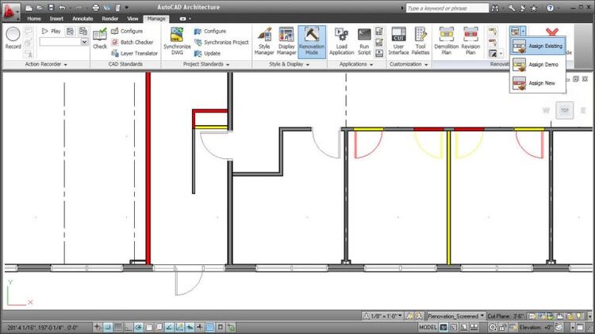Click Synchronize Project
Image resolution: width=595 pixels, height=334 pixels.
click(221, 42)
